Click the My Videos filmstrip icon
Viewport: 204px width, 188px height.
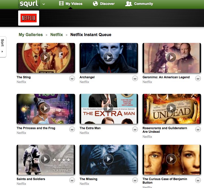(x=61, y=3)
